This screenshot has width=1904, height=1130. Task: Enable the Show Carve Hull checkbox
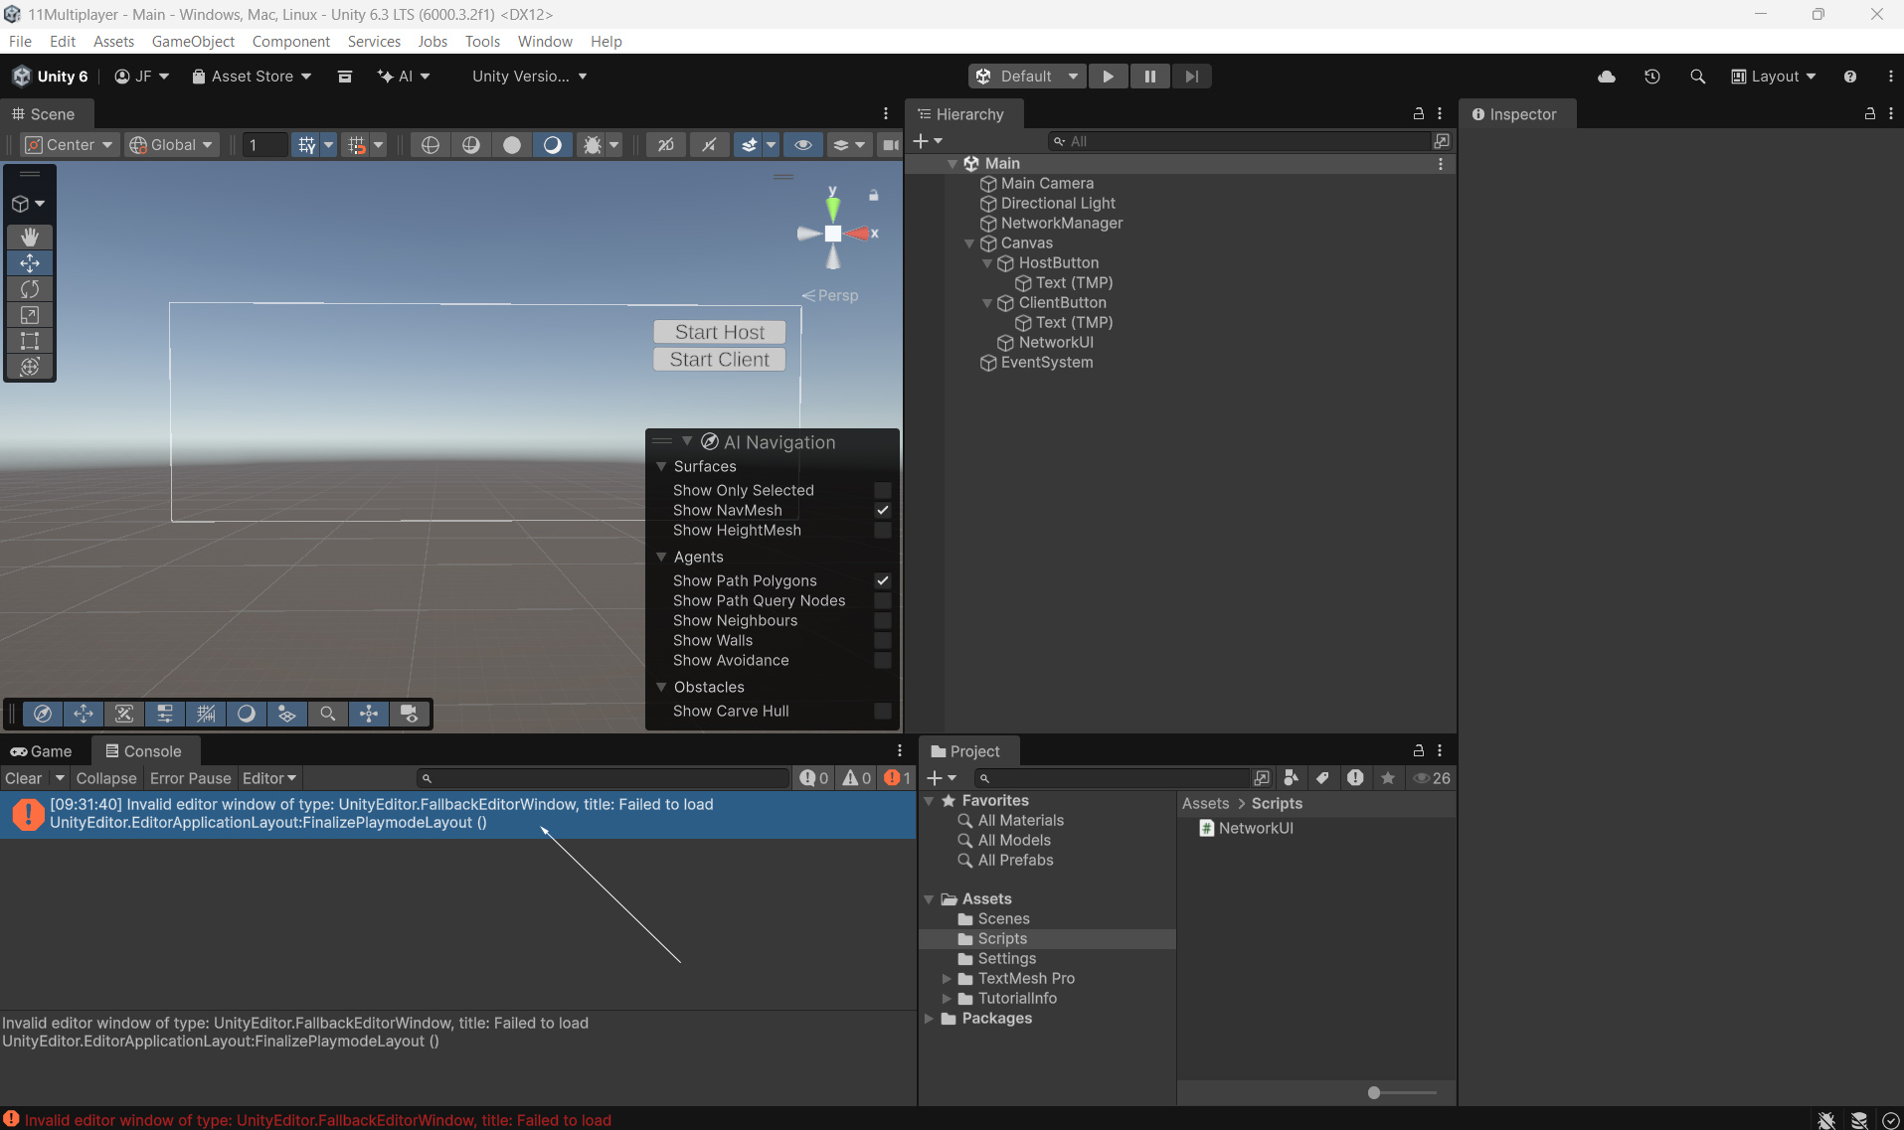(x=882, y=711)
